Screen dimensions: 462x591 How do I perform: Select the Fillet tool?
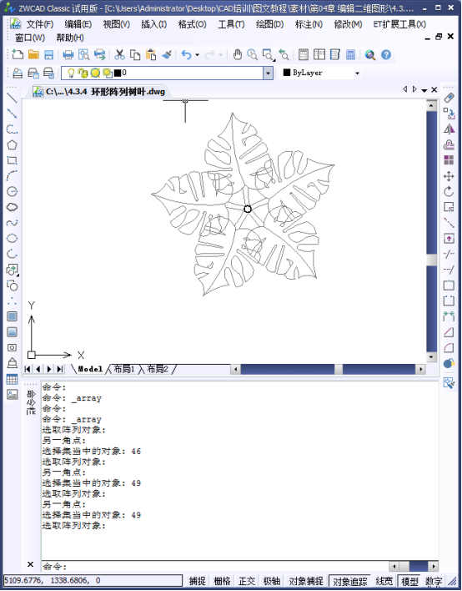tap(449, 347)
